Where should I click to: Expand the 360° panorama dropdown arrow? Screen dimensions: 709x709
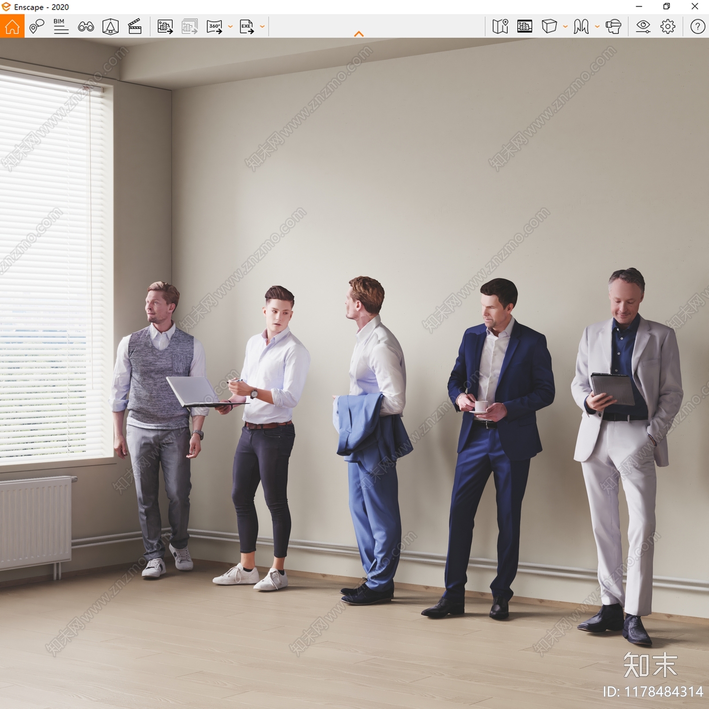(230, 27)
